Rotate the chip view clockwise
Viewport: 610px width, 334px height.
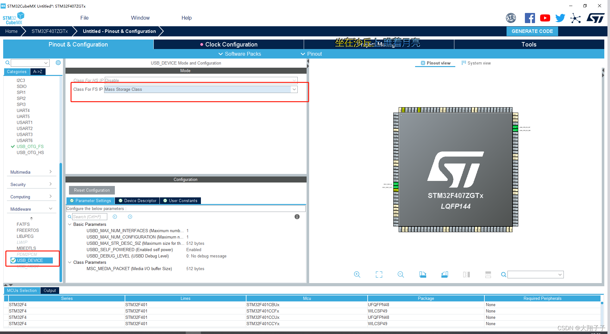point(423,275)
